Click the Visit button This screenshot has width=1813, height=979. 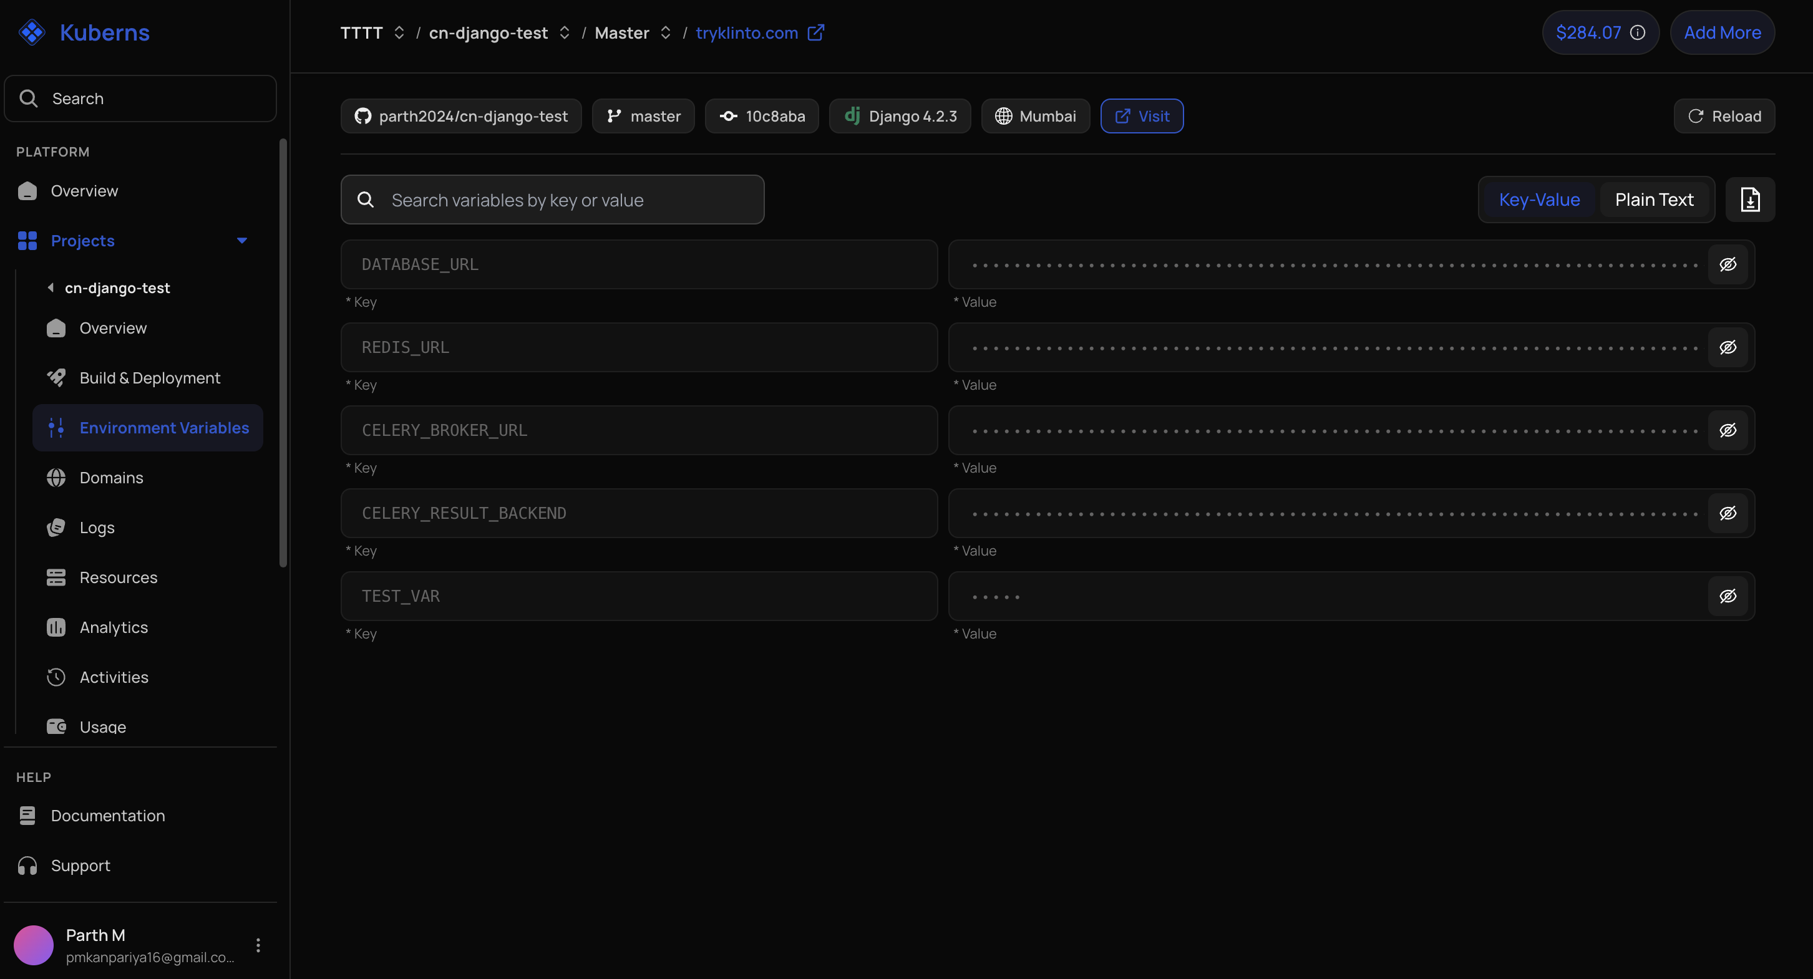[x=1142, y=116]
